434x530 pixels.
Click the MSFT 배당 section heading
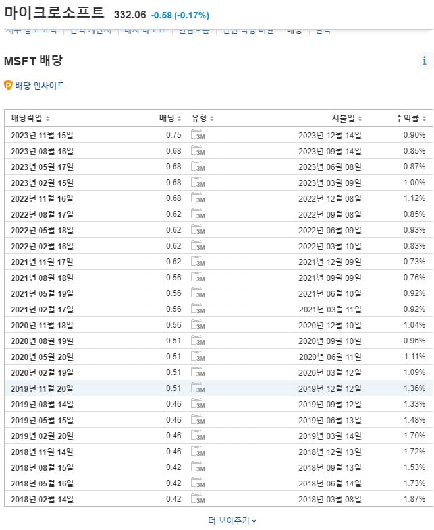(33, 61)
